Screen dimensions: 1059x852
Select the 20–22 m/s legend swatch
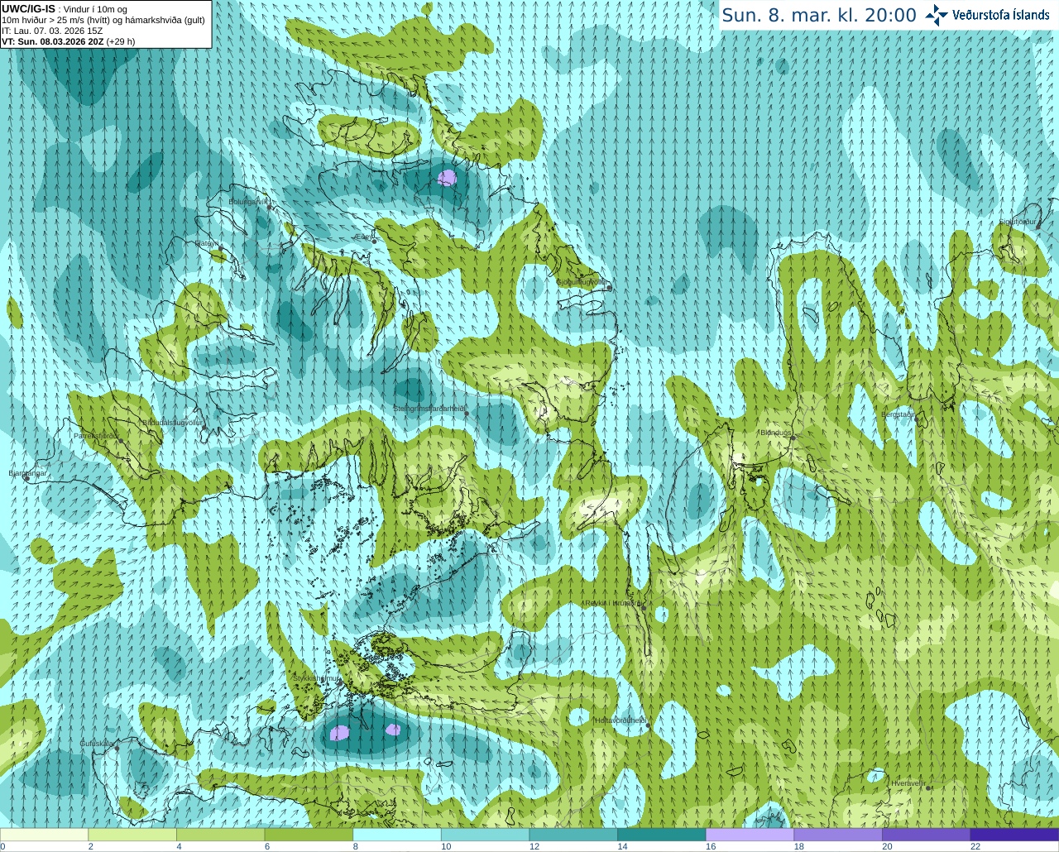click(927, 835)
